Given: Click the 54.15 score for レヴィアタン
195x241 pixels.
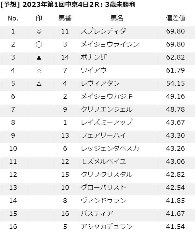Looking at the screenshot, I should (175, 84).
